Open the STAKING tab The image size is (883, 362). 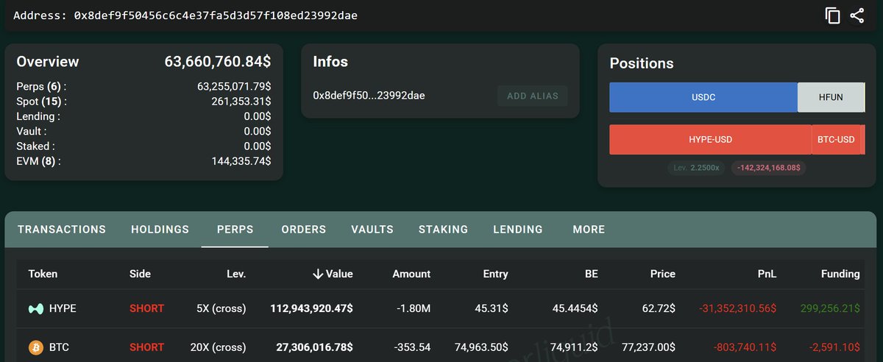(443, 230)
